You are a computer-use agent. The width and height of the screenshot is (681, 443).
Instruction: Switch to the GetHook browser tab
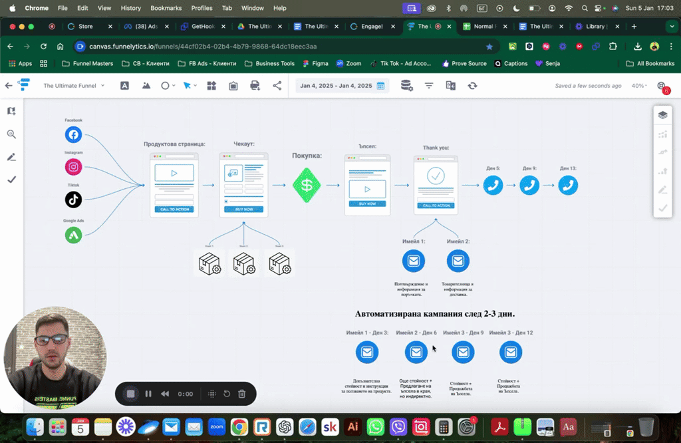point(204,27)
